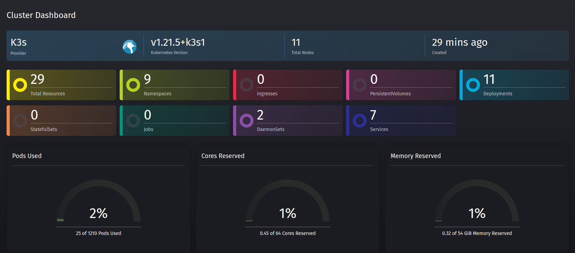Click the Kubernetes Version label
This screenshot has width=575, height=253.
[169, 53]
